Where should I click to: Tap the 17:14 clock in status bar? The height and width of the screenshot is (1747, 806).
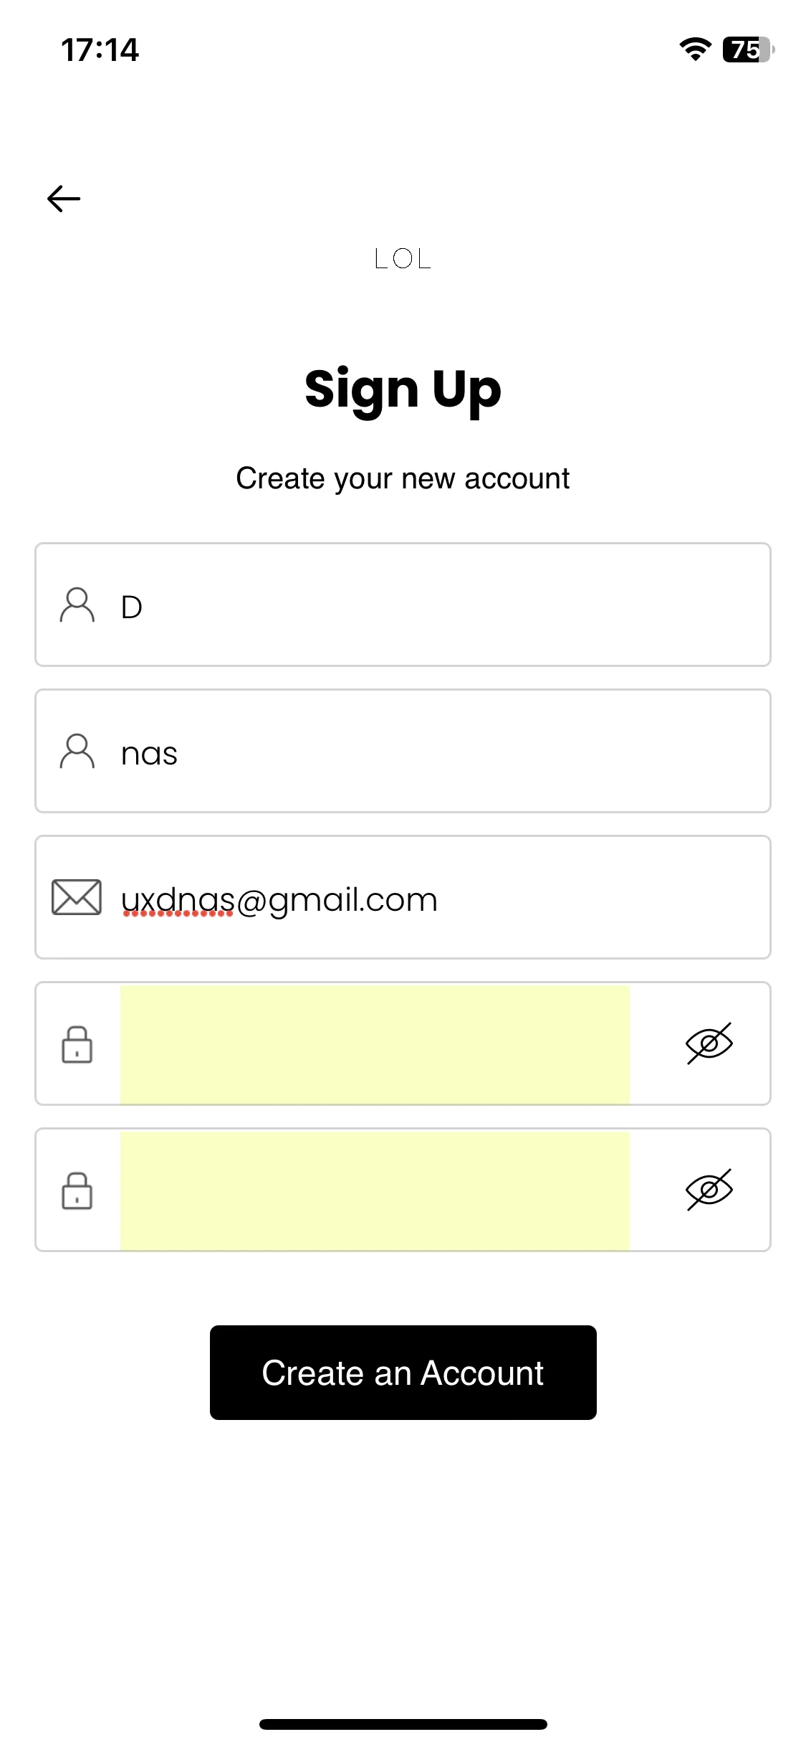pos(100,49)
